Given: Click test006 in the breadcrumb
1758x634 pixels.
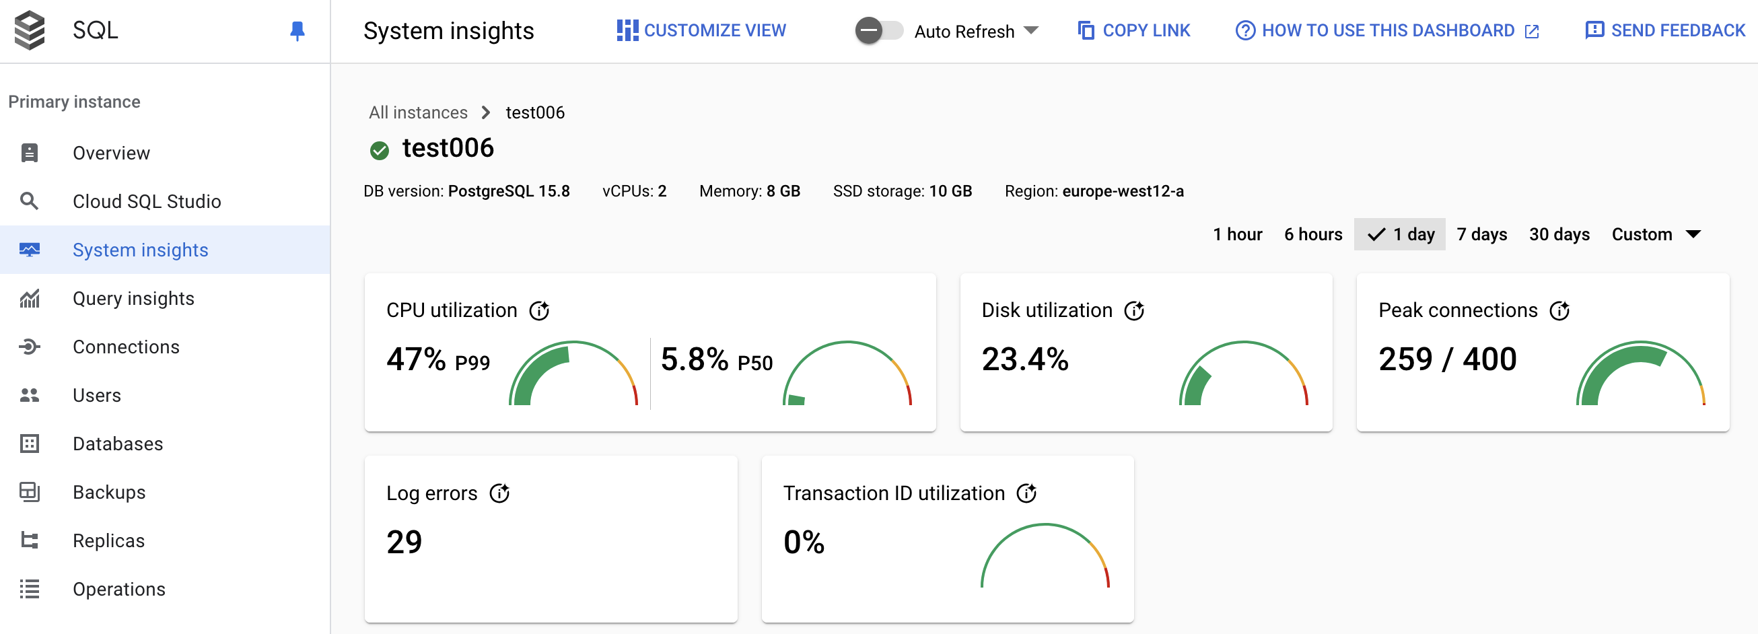Looking at the screenshot, I should [x=535, y=112].
